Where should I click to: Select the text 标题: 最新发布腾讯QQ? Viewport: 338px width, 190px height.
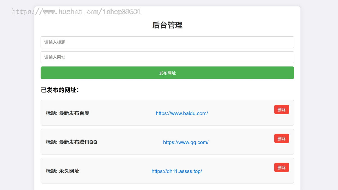click(72, 142)
